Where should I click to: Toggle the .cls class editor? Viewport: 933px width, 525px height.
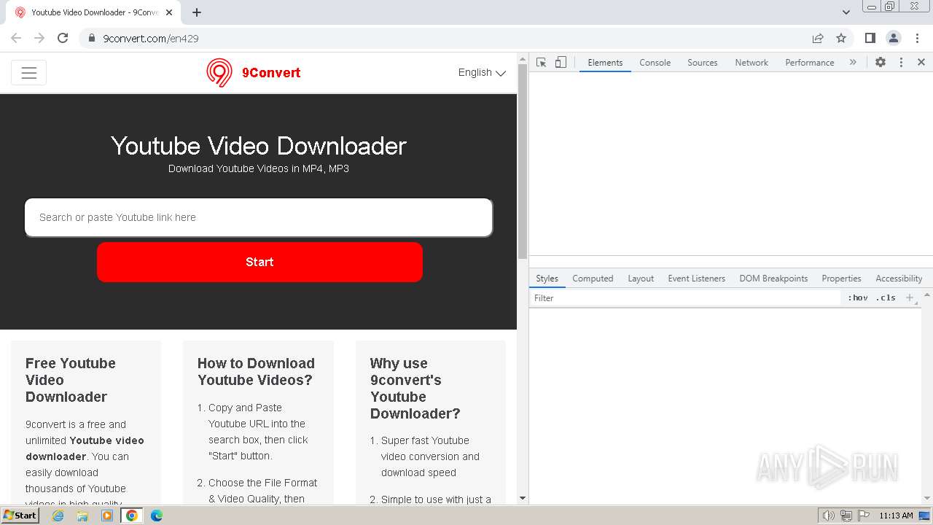tap(886, 298)
